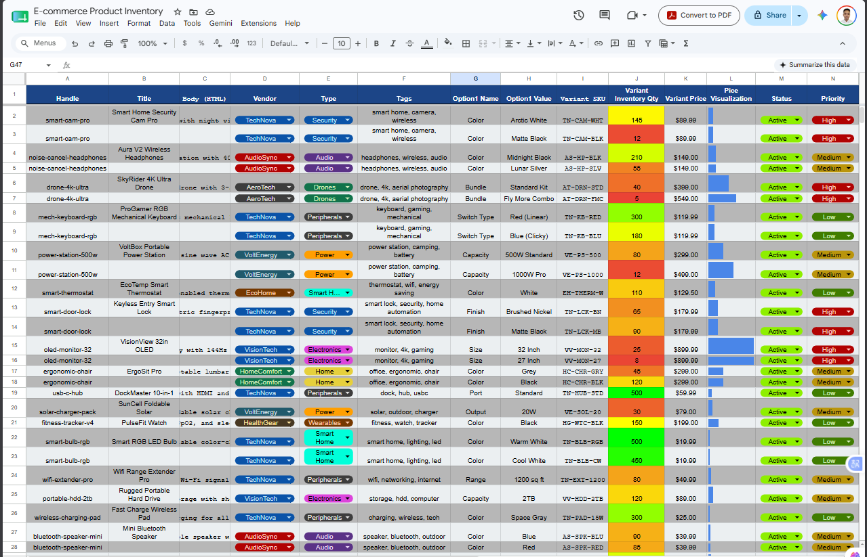Undo the last action
Viewport: 867px width, 557px height.
click(74, 43)
